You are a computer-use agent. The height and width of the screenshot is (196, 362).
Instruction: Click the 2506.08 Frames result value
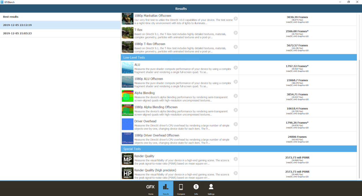(297, 31)
